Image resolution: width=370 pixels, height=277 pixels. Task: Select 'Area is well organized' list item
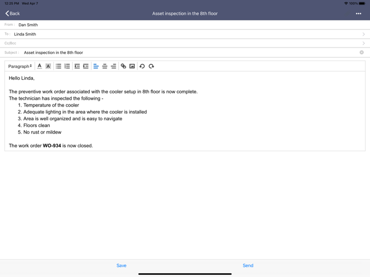73,119
